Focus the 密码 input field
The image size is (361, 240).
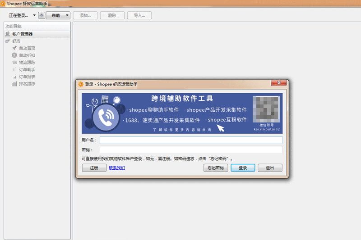[191, 150]
